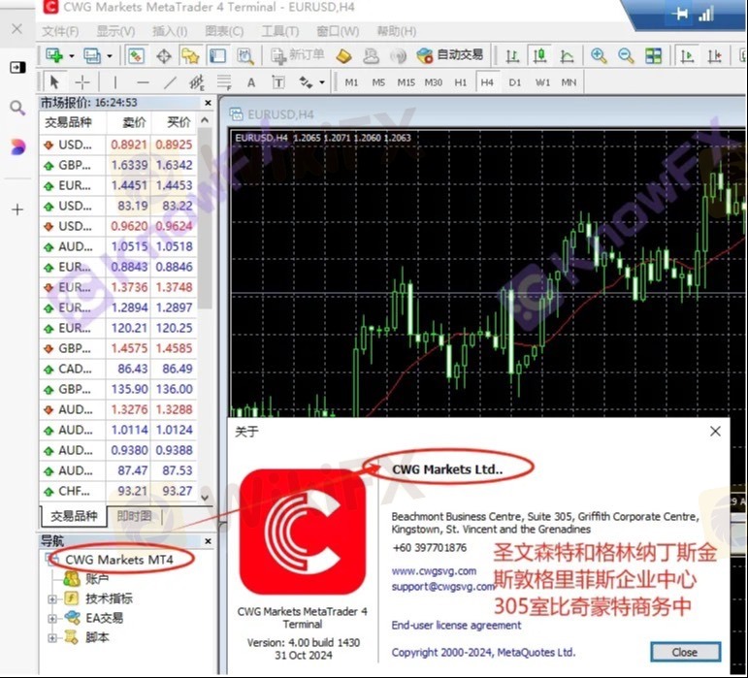The width and height of the screenshot is (748, 678).
Task: Click the 新订单 new order button
Action: pyautogui.click(x=298, y=55)
